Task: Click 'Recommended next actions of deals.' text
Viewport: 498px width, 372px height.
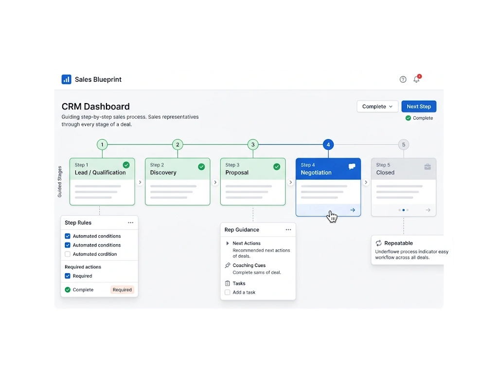Action: tap(261, 253)
